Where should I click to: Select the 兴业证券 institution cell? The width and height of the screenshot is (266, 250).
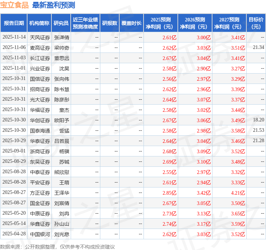pyautogui.click(x=40, y=69)
